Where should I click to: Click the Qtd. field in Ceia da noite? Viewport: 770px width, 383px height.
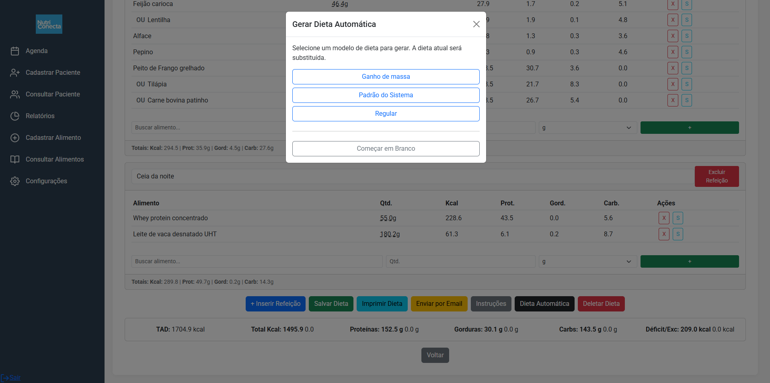coord(460,262)
